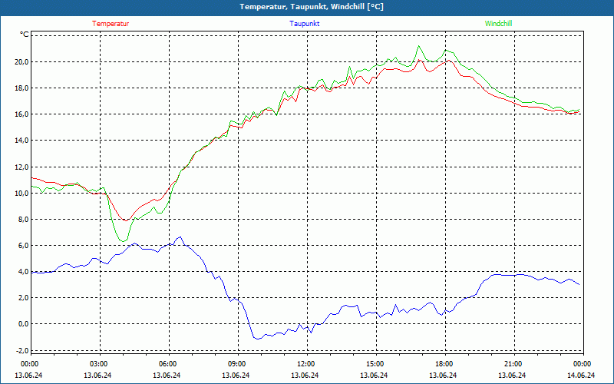The height and width of the screenshot is (384, 614).
Task: Click the '13.06.24' date under 09:00
Action: (x=236, y=375)
